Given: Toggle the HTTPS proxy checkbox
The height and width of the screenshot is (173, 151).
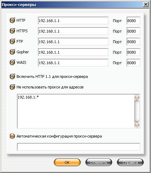Looking at the screenshot, I should [x=12, y=31].
